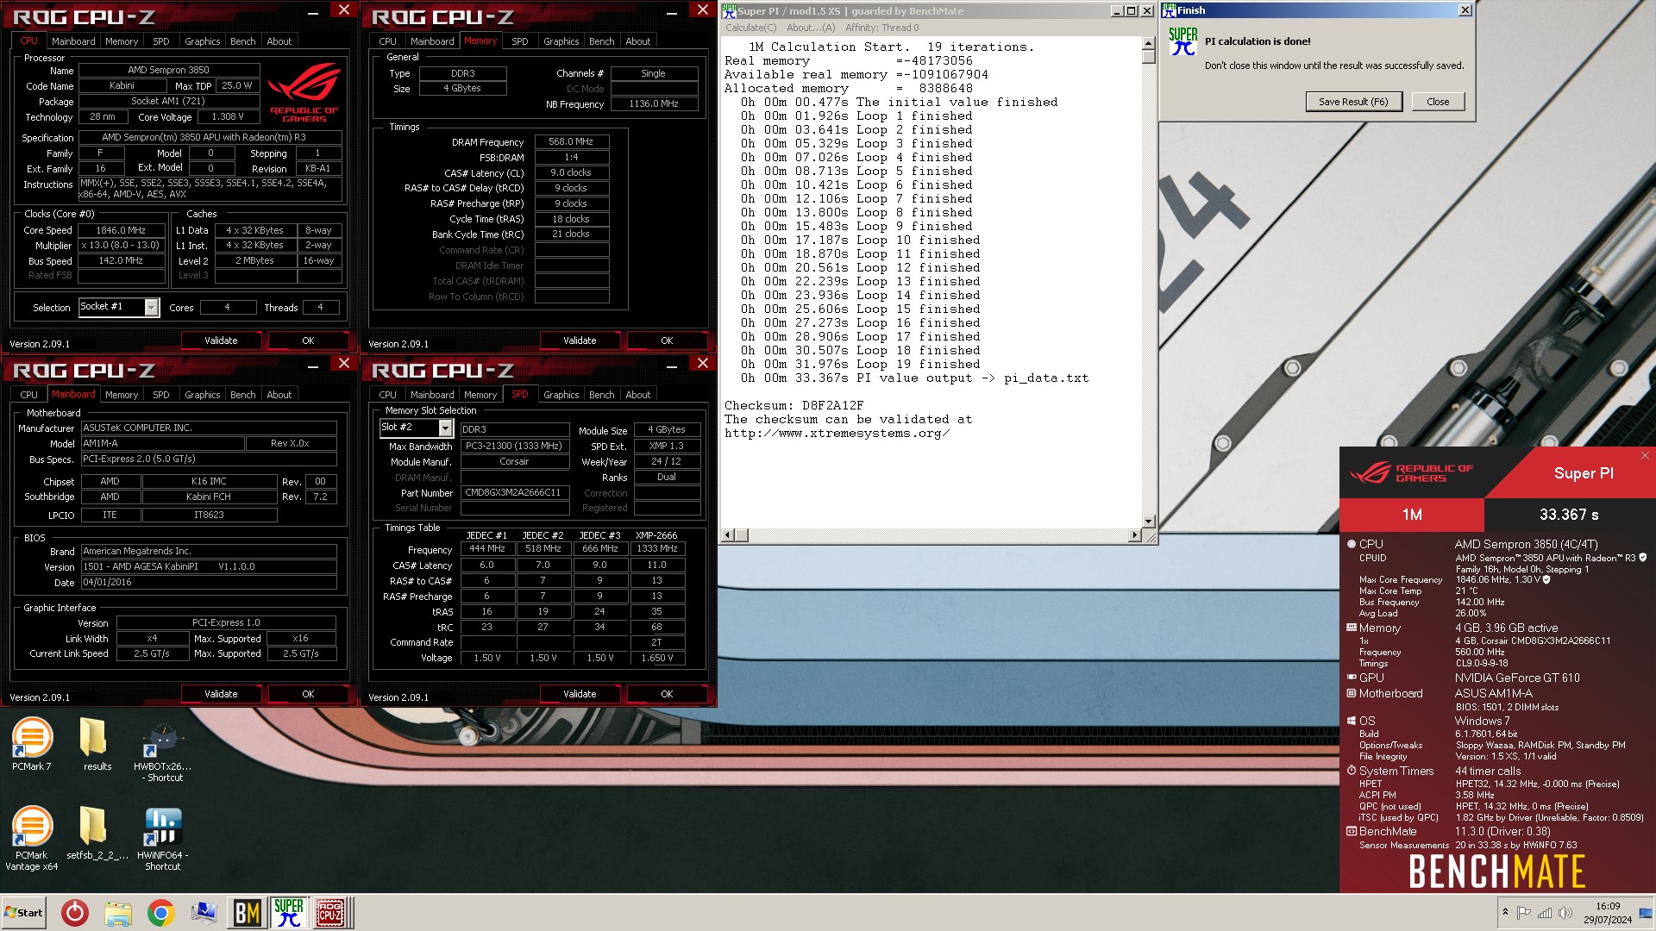
Task: Open the processor Selection Socket #1 dropdown
Action: 152,307
